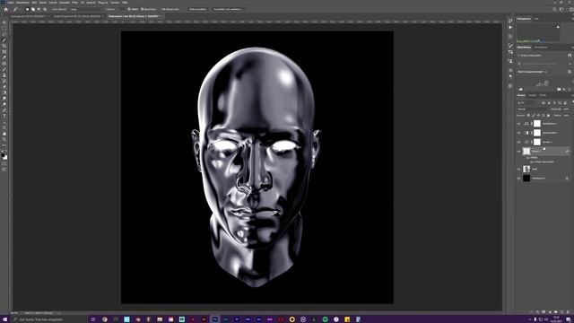Image resolution: width=574 pixels, height=323 pixels.
Task: Click the foreground color swatch
Action: pos(4,155)
